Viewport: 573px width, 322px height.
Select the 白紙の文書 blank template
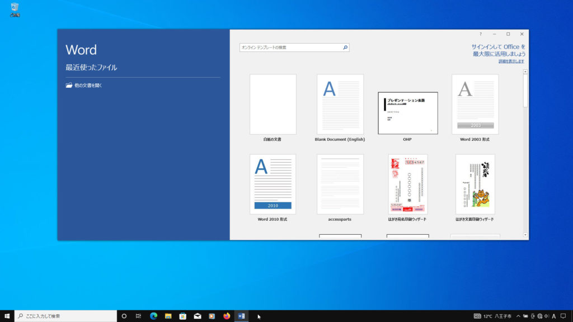coord(273,104)
